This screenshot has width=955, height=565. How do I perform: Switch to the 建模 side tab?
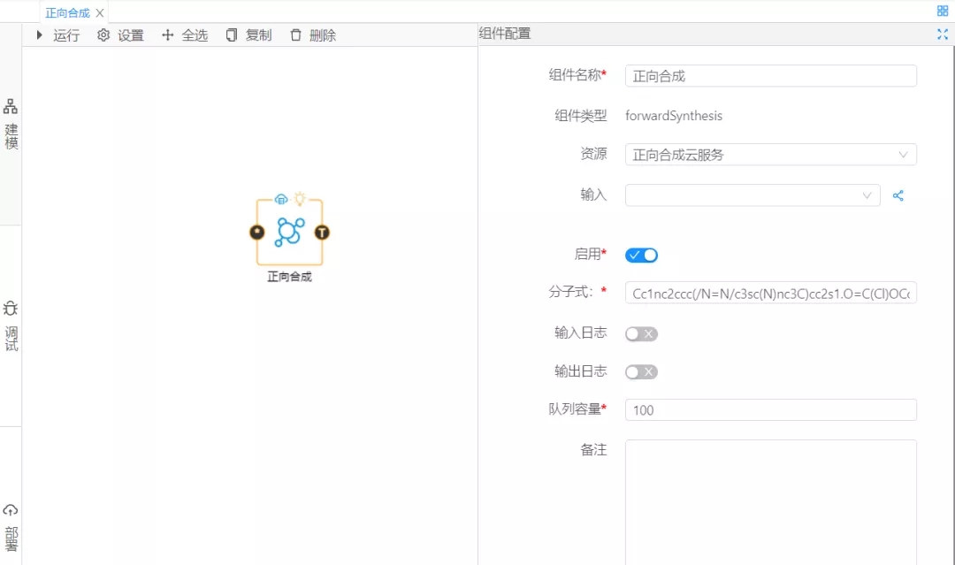11,124
